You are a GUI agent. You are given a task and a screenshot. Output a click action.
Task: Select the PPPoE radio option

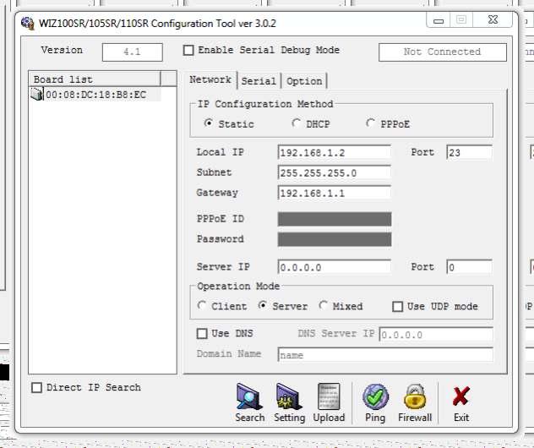[371, 123]
